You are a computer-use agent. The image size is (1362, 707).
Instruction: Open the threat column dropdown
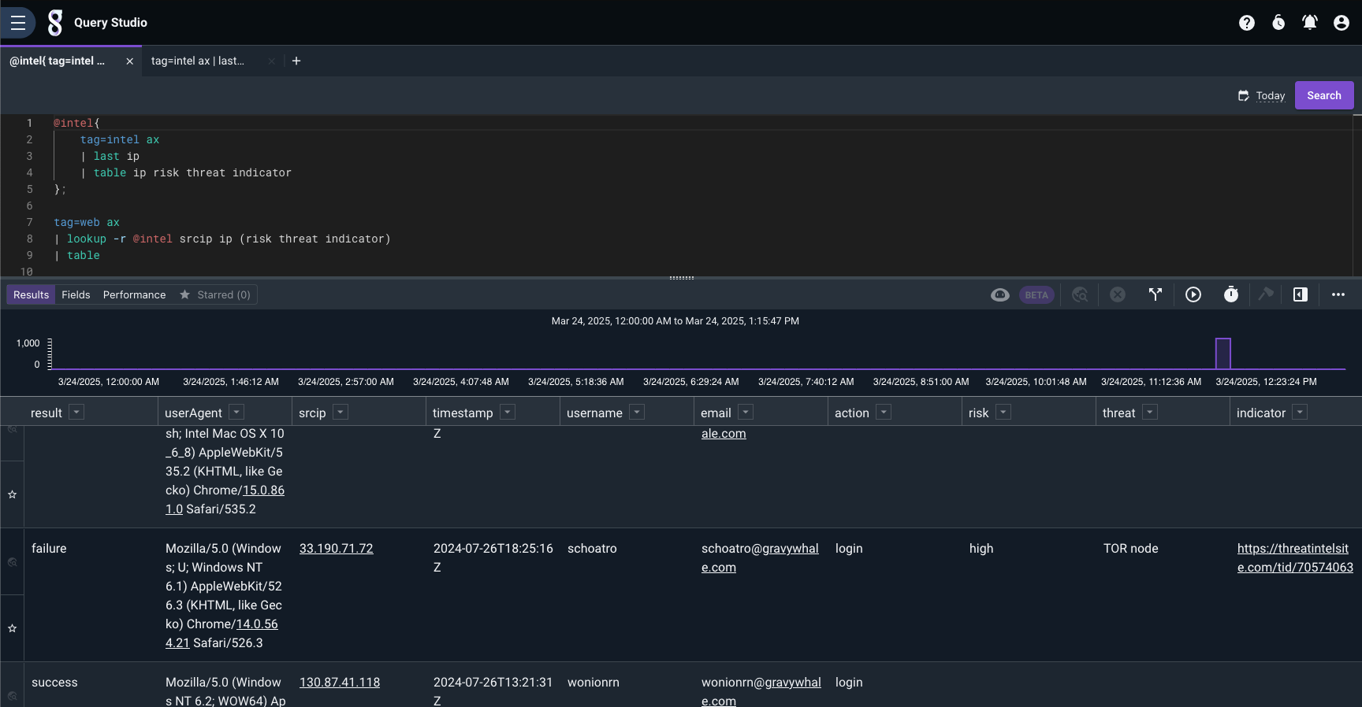click(1150, 412)
